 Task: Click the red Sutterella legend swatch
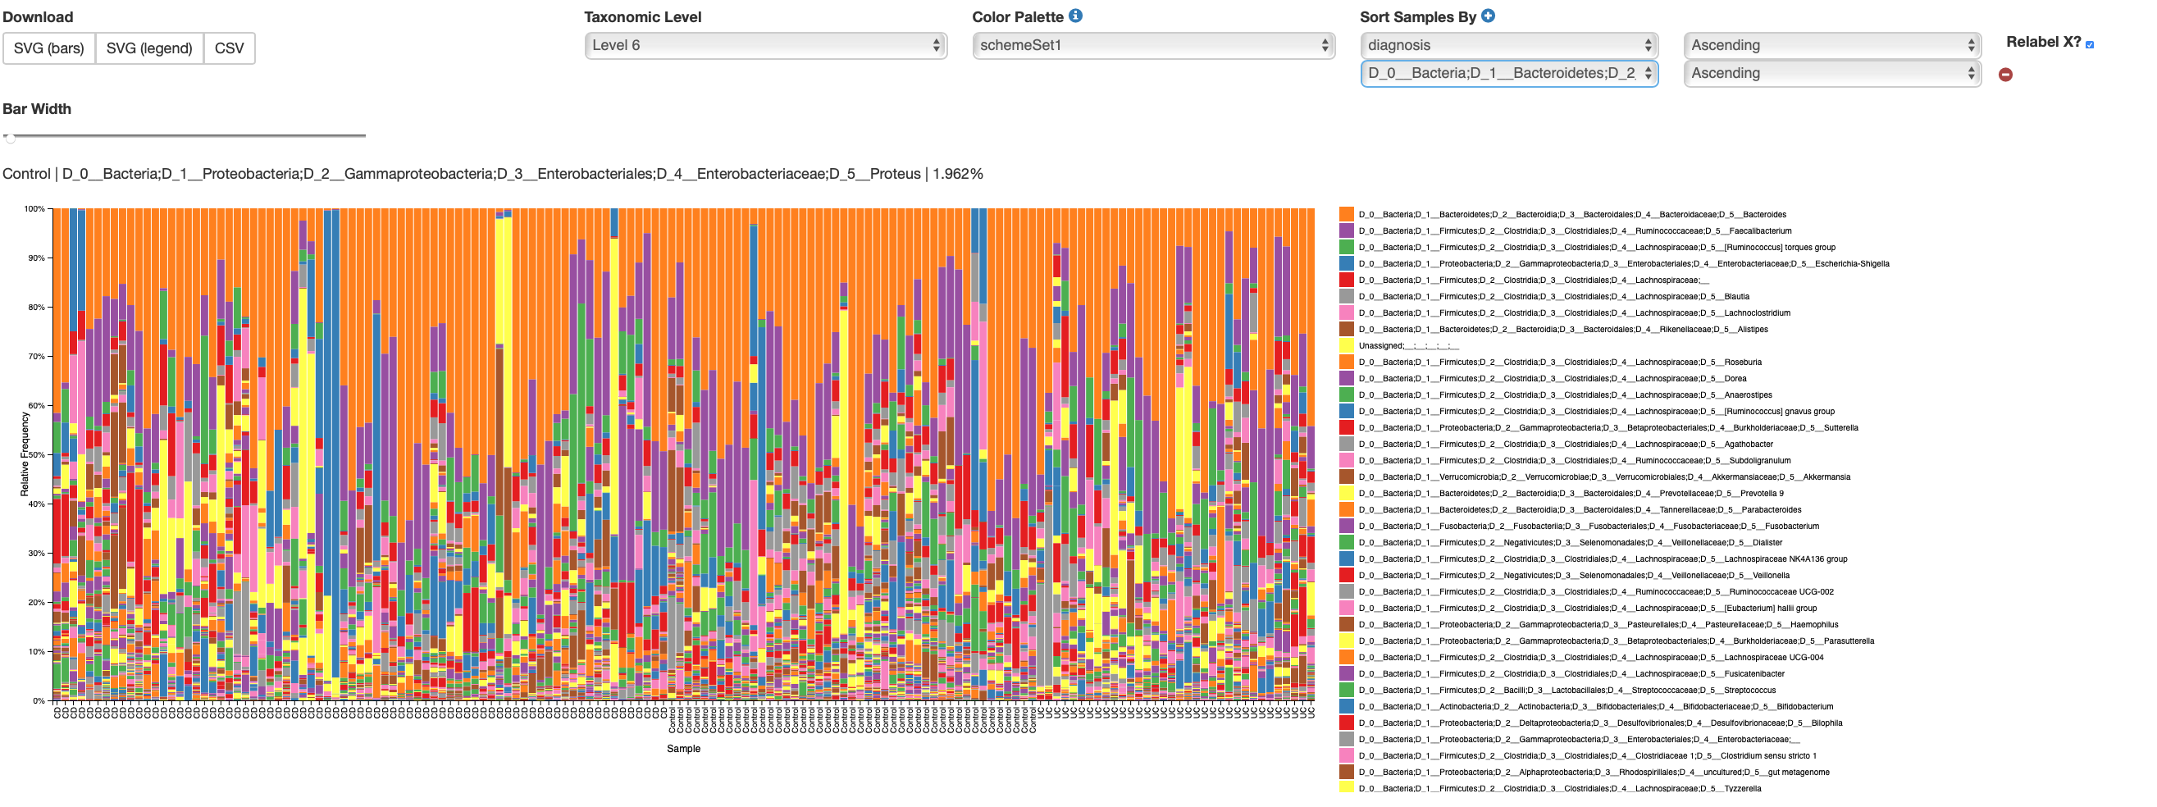point(1347,428)
